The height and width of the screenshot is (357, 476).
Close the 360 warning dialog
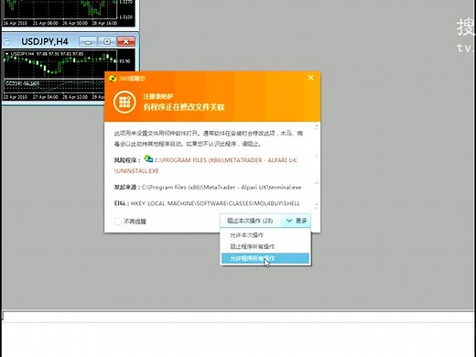(310, 78)
